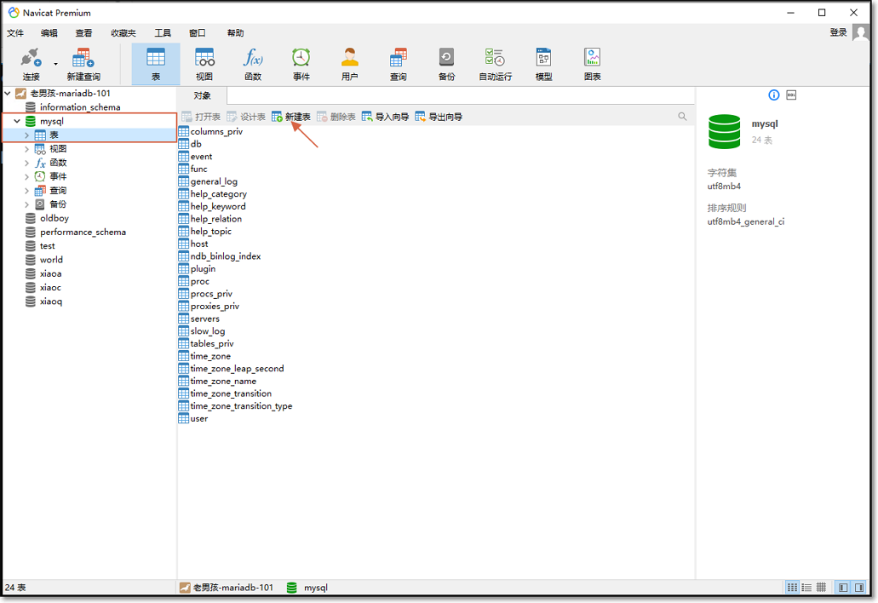Open the 模型 (Model) toolbar icon
The height and width of the screenshot is (603, 878).
[543, 64]
